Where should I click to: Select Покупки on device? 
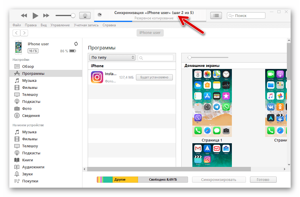(x=46, y=181)
